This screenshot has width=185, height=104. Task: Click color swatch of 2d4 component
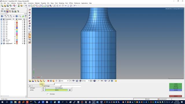coord(17,31)
